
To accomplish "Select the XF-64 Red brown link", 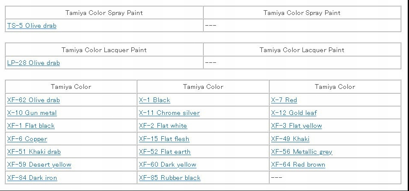I will tap(298, 165).
